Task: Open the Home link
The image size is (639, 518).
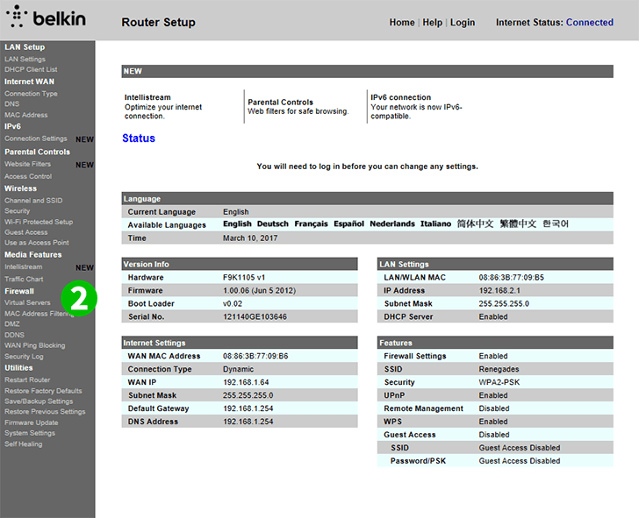Action: point(402,23)
